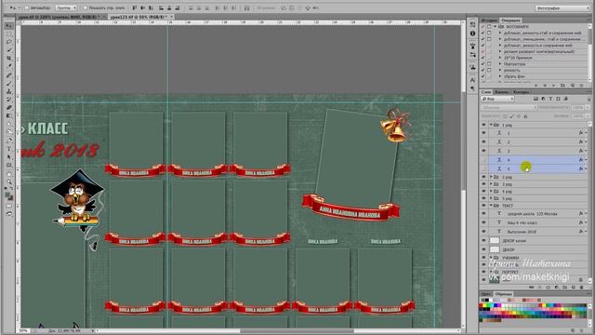Select the Clone Stamp tool
Viewport: 595px width, 335px height.
(8, 91)
